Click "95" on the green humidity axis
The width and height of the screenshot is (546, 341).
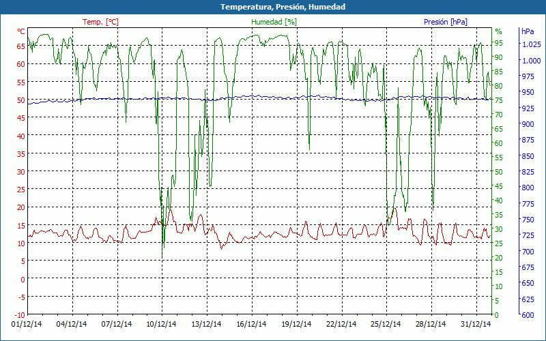tap(499, 43)
